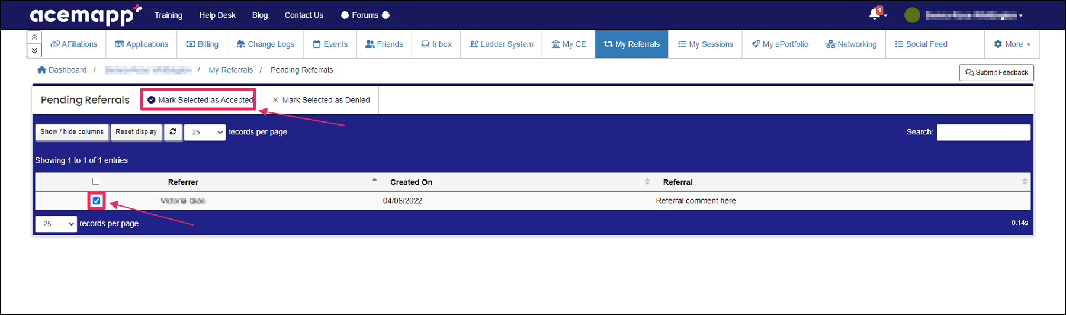Go to the Billing tab
This screenshot has width=1066, height=315.
(203, 44)
